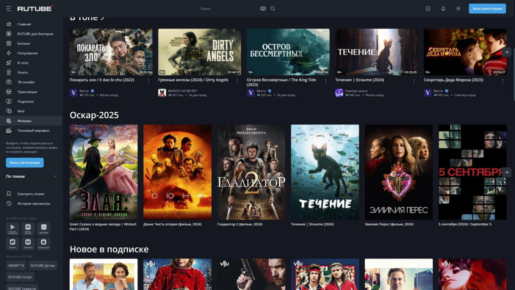Click the upload video icon in header

point(427,8)
